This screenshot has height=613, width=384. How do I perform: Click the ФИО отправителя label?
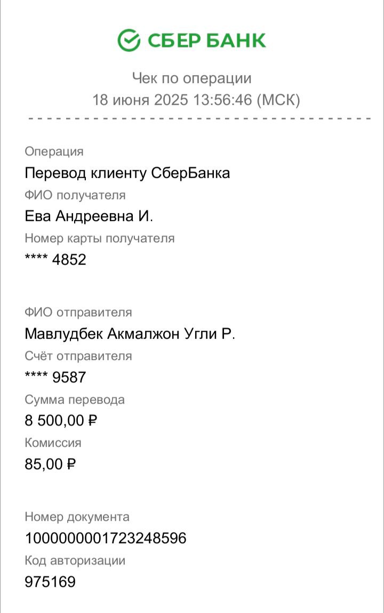[78, 312]
